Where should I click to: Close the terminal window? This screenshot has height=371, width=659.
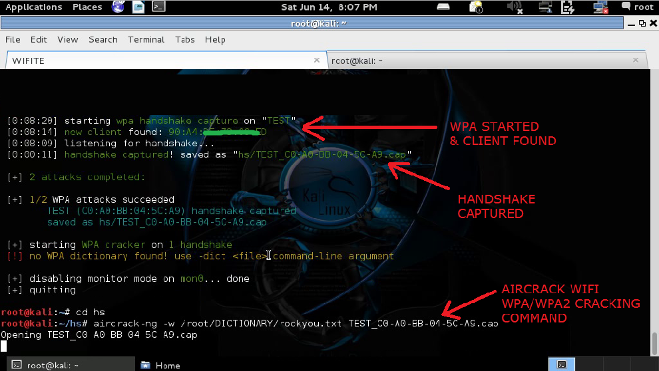654,23
